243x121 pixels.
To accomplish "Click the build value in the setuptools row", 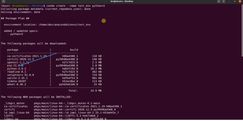I will click(67, 75).
